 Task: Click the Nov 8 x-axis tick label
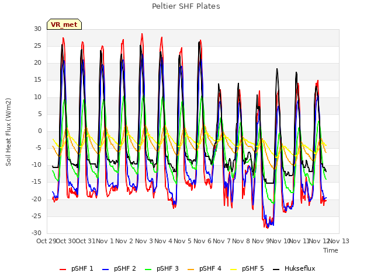[x=241, y=241]
